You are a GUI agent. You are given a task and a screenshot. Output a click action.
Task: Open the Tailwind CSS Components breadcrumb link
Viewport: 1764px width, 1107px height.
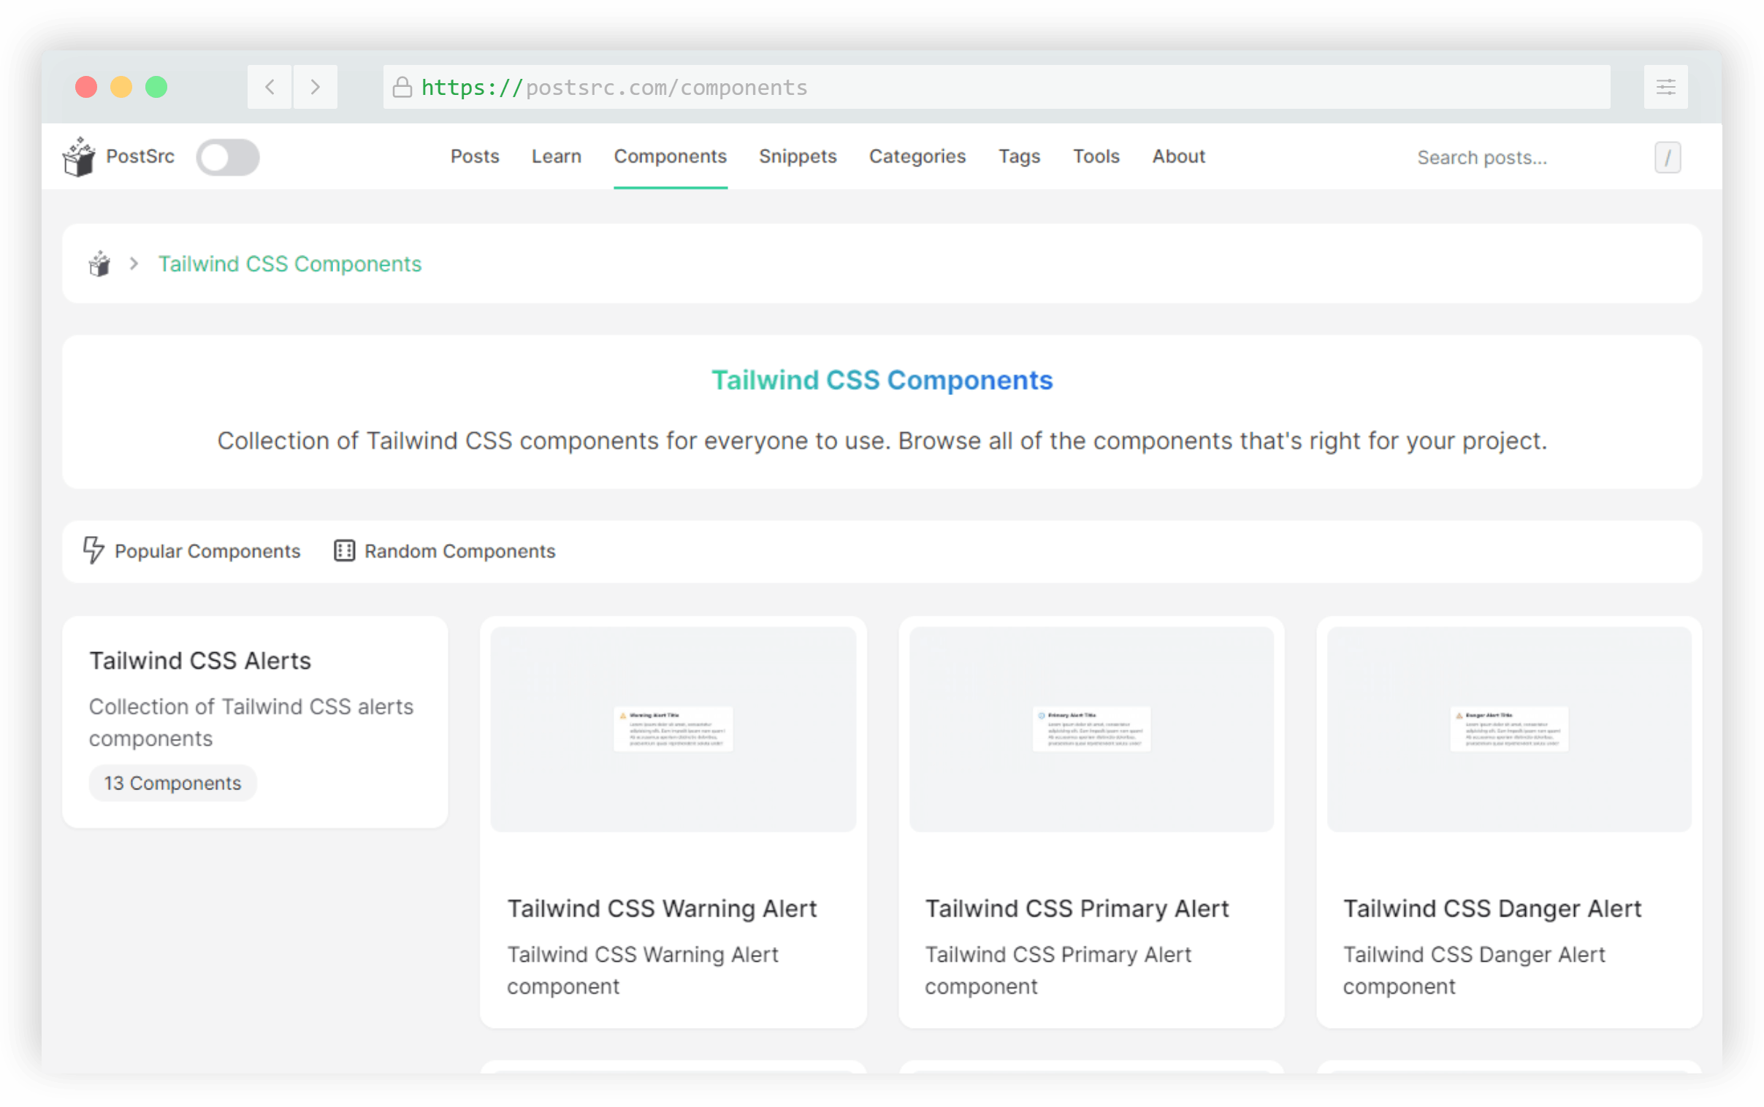tap(289, 264)
